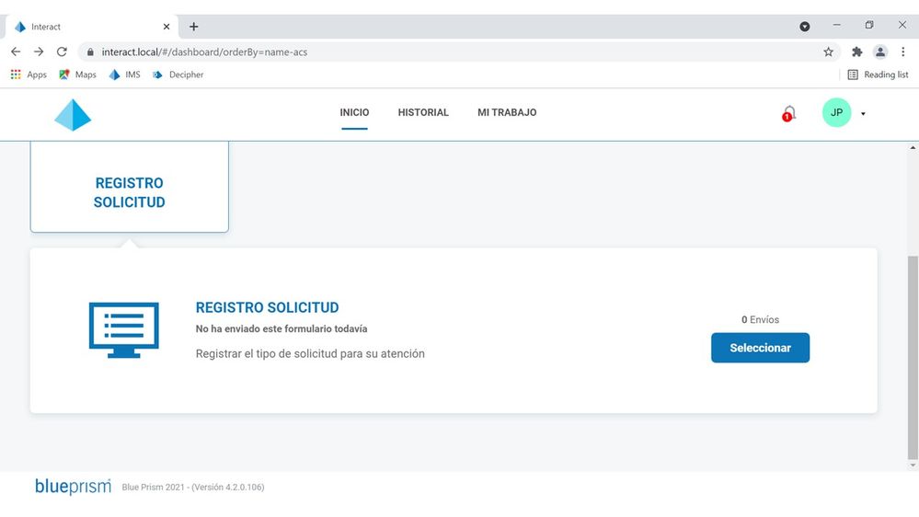This screenshot has height=517, width=919.
Task: Click the blueprism footer logo
Action: point(73,487)
